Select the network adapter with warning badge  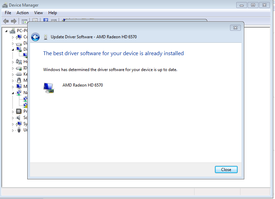(25, 105)
